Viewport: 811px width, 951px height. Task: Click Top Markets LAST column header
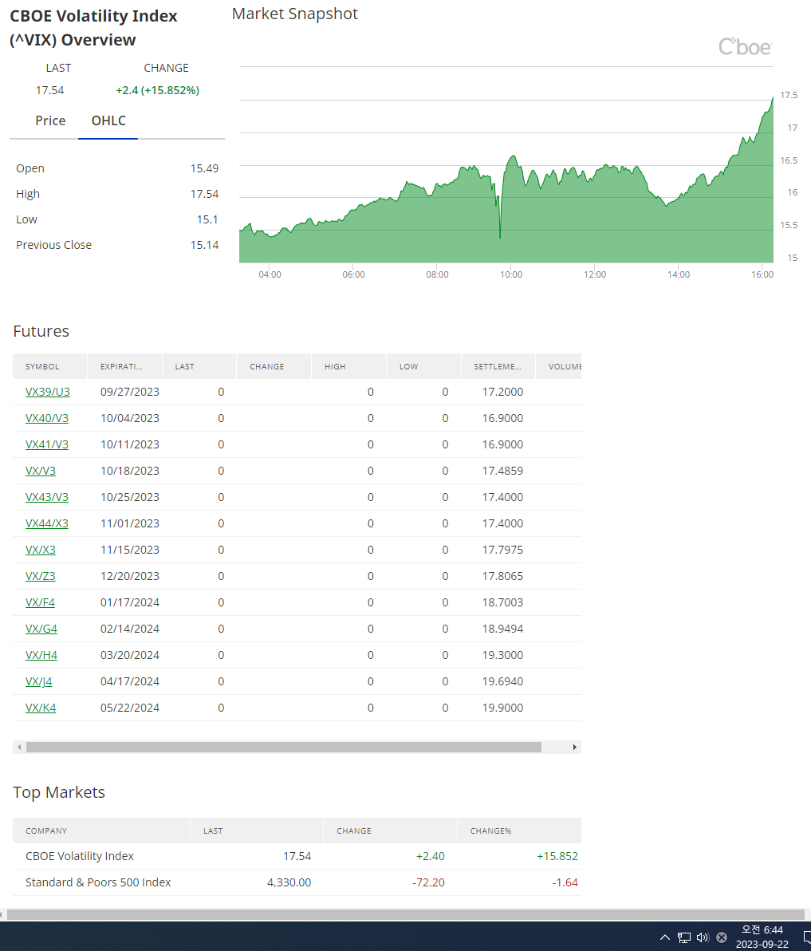(x=257, y=831)
